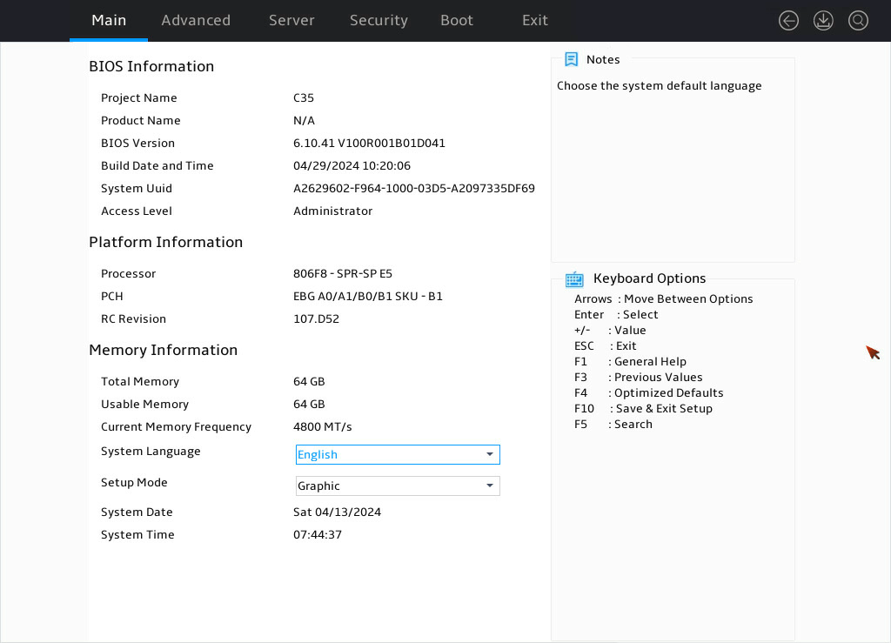Switch to the Main tab
The height and width of the screenshot is (643, 891).
click(x=109, y=21)
